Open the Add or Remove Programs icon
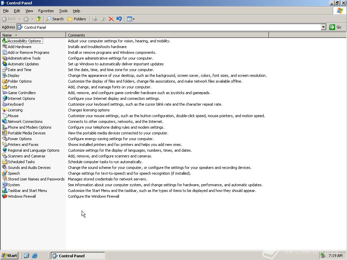 click(x=4, y=52)
